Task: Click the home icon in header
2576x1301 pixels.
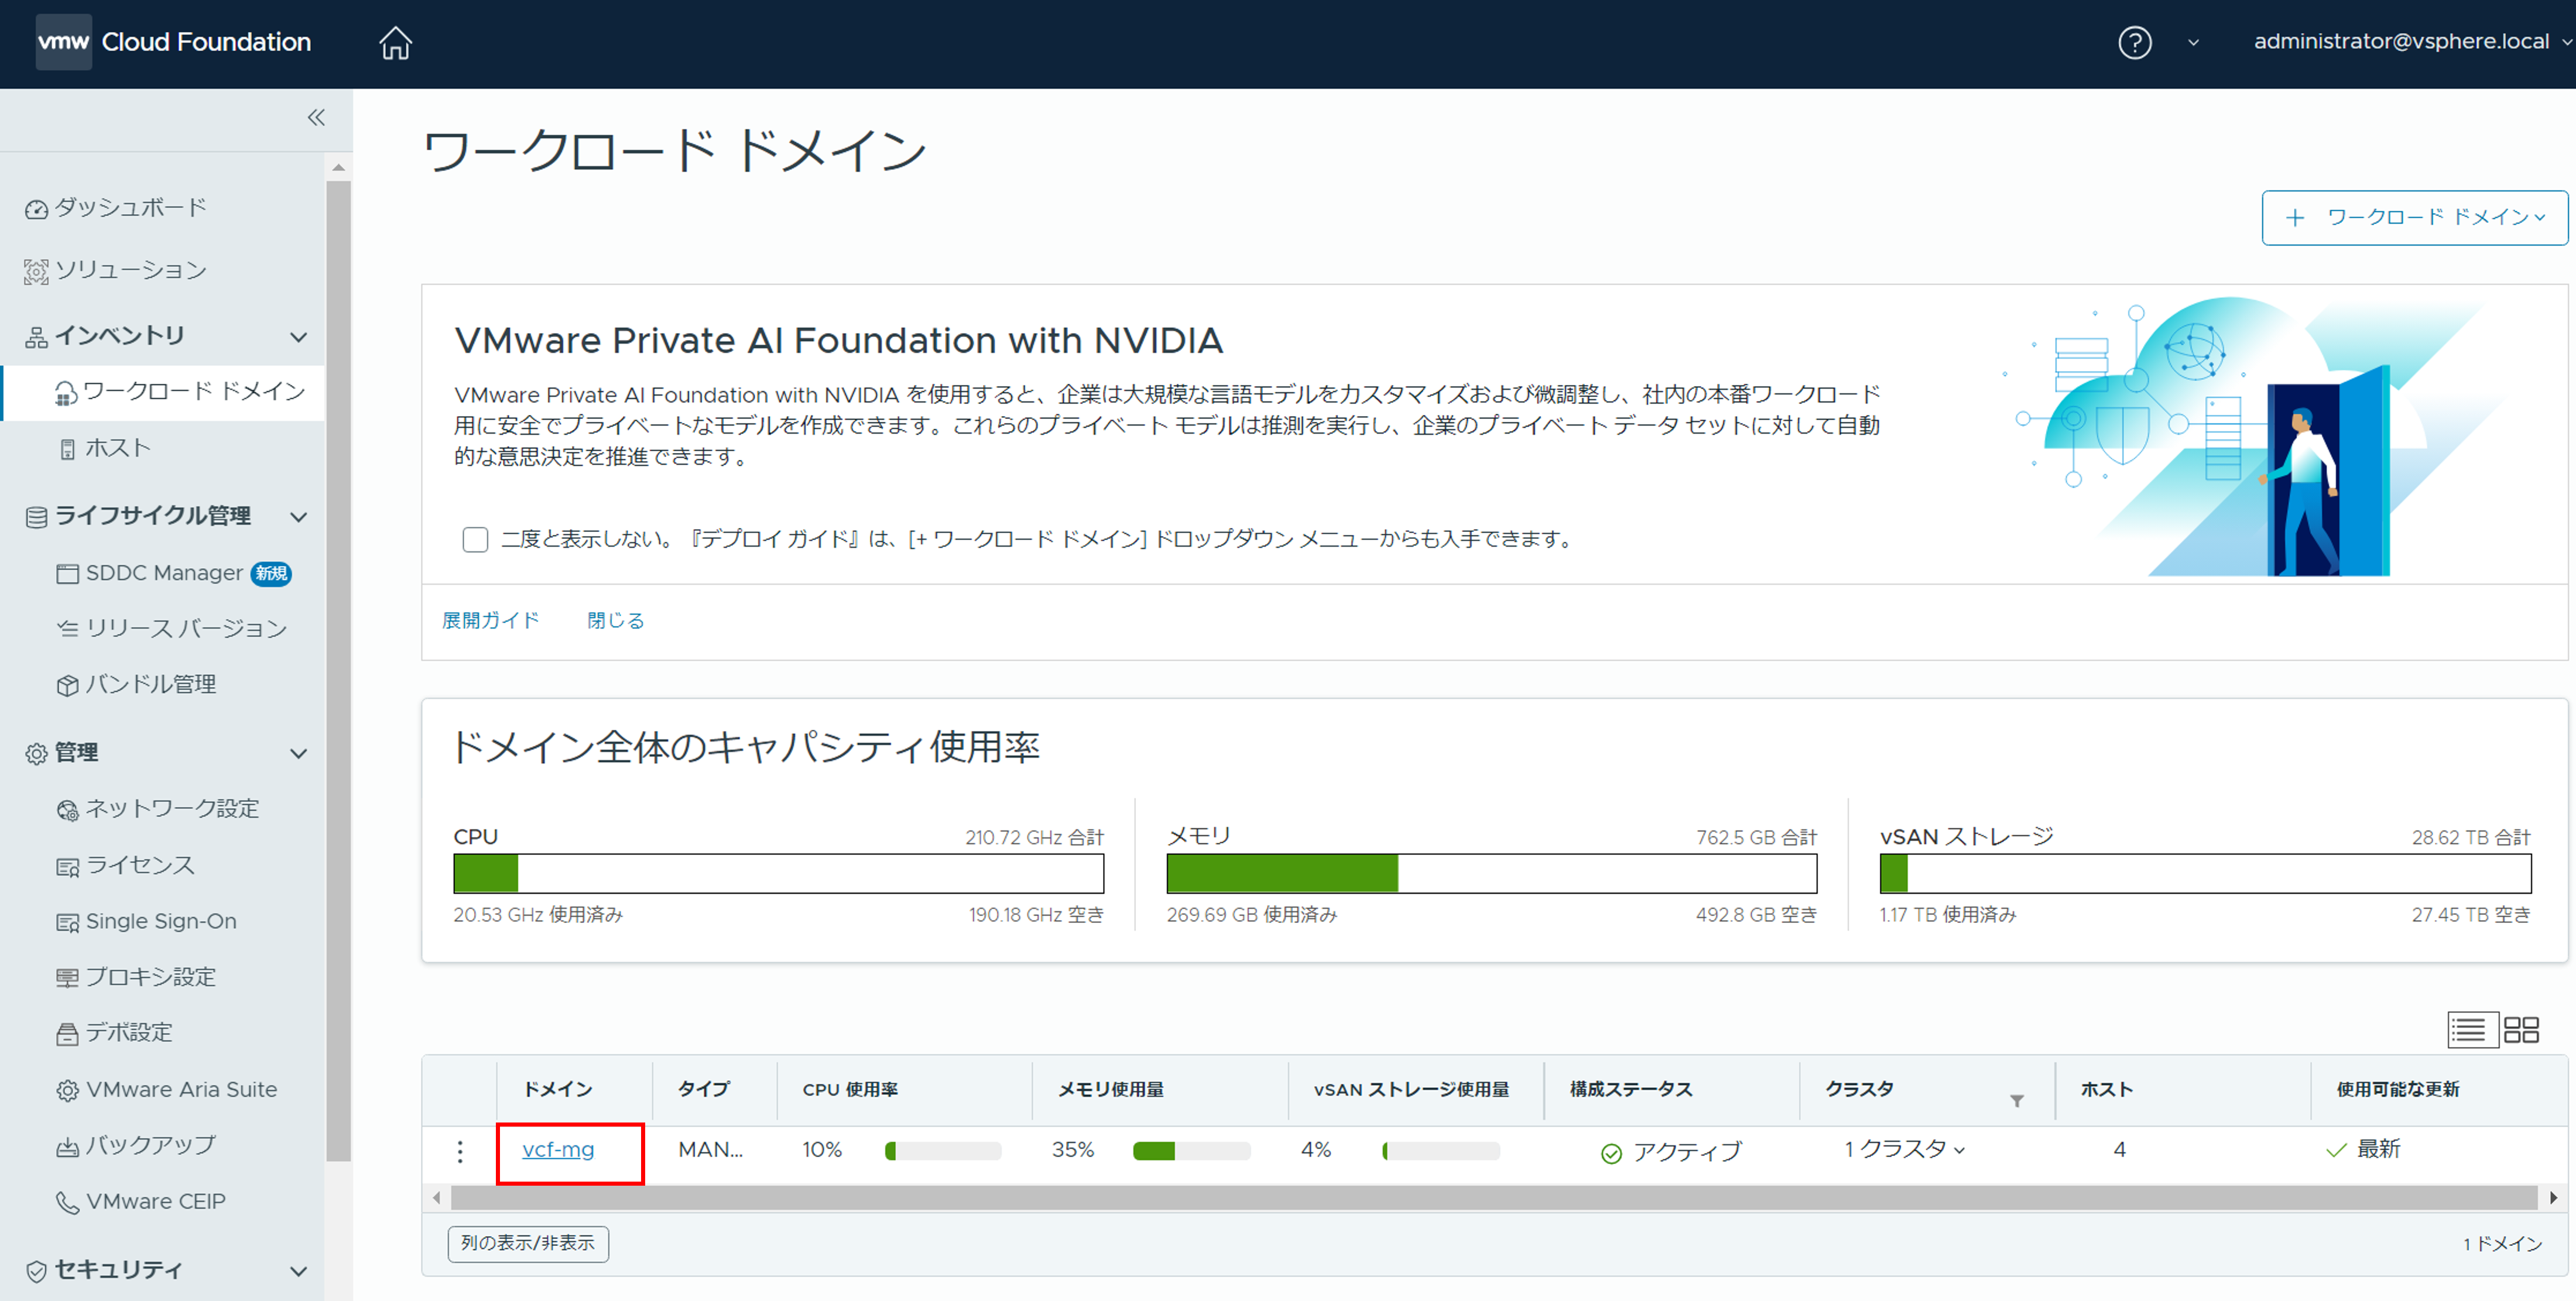Action: (x=395, y=43)
